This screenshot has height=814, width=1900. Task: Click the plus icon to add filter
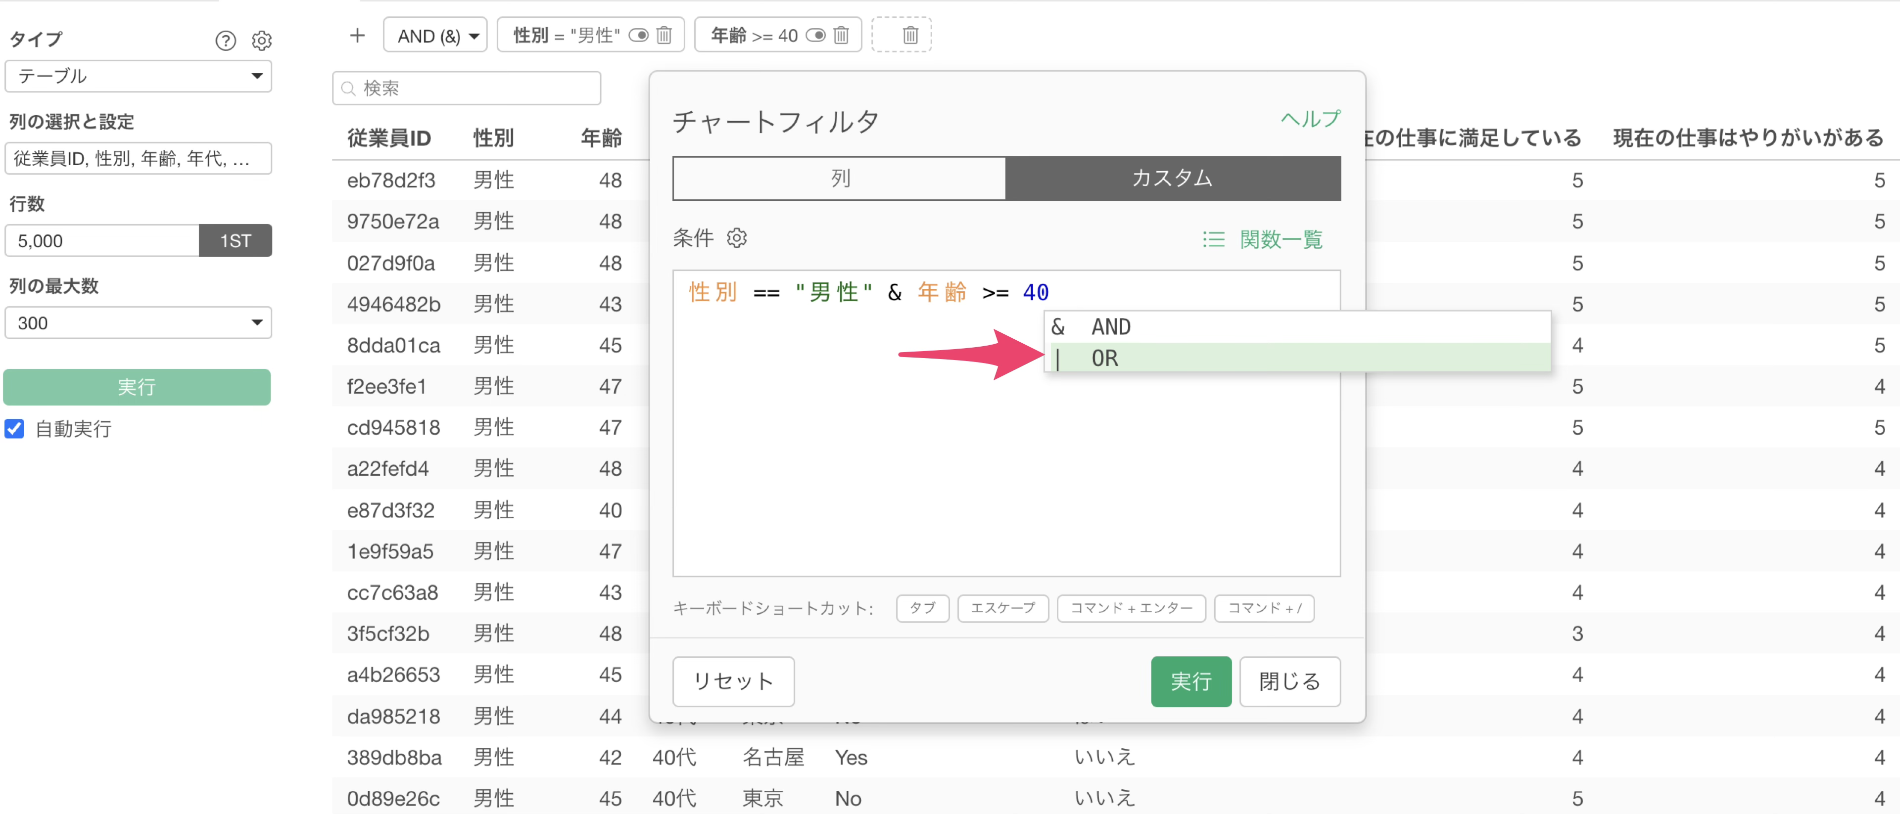[x=357, y=35]
